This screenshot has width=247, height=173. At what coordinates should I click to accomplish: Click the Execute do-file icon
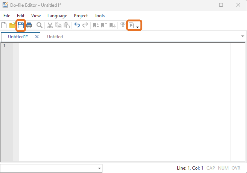point(131,26)
